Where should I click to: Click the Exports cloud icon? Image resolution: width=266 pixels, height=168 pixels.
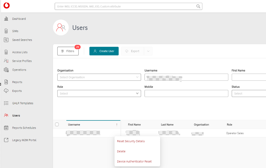point(6,91)
